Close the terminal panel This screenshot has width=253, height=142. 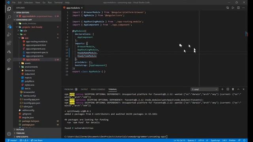point(244,89)
